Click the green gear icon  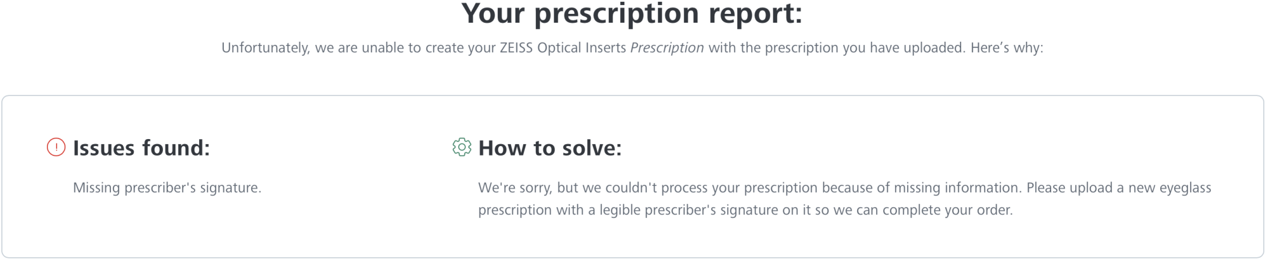tap(462, 147)
